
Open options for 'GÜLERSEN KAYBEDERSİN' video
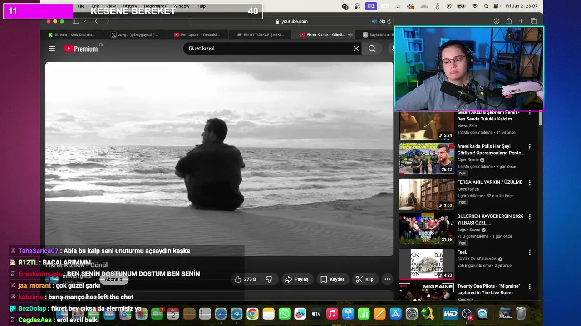[529, 216]
